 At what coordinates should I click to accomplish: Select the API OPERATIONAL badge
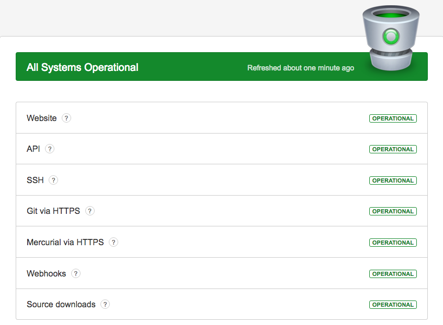[393, 149]
